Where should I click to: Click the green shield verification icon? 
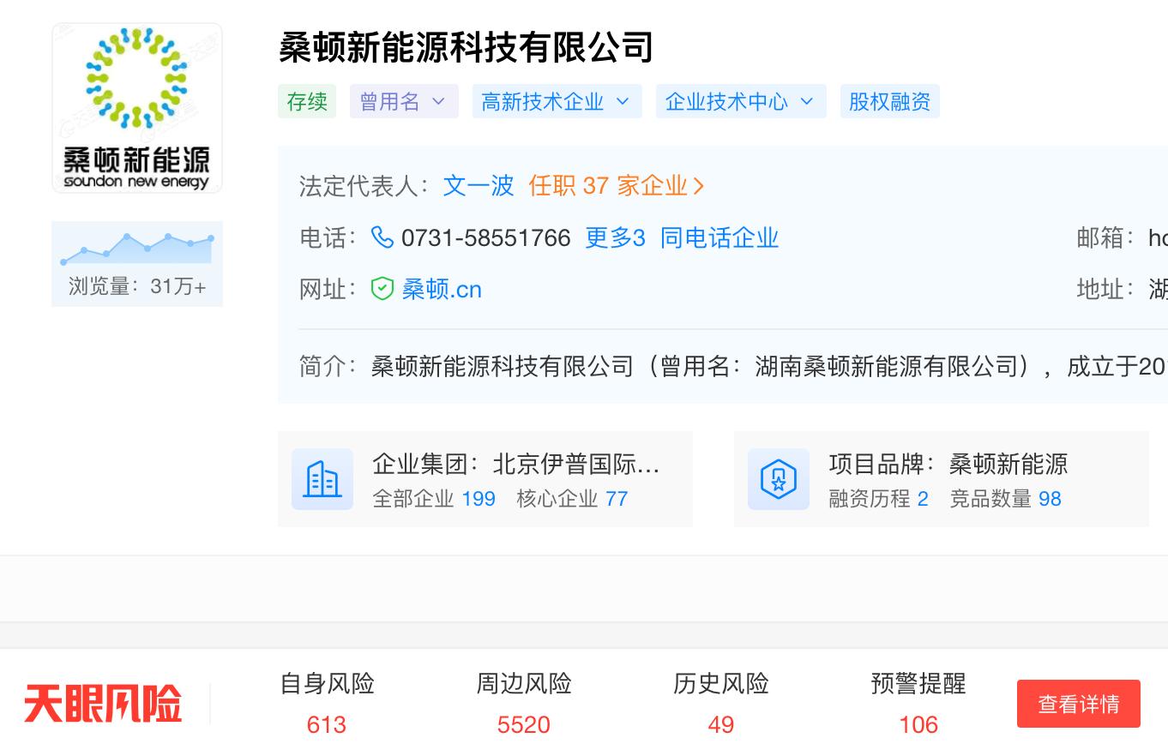point(382,289)
